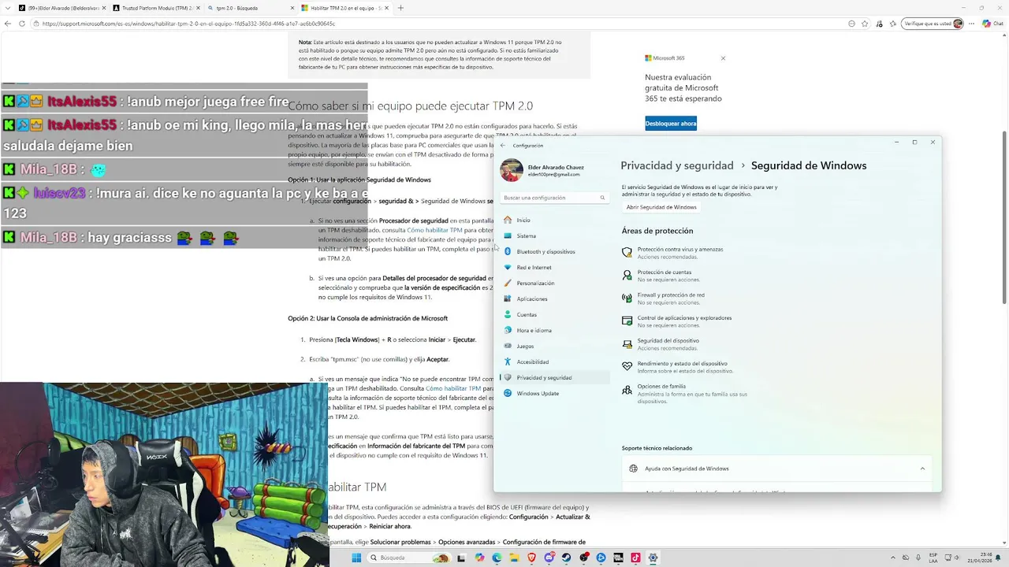Close the Microsoft 365 promotion

tap(723, 58)
